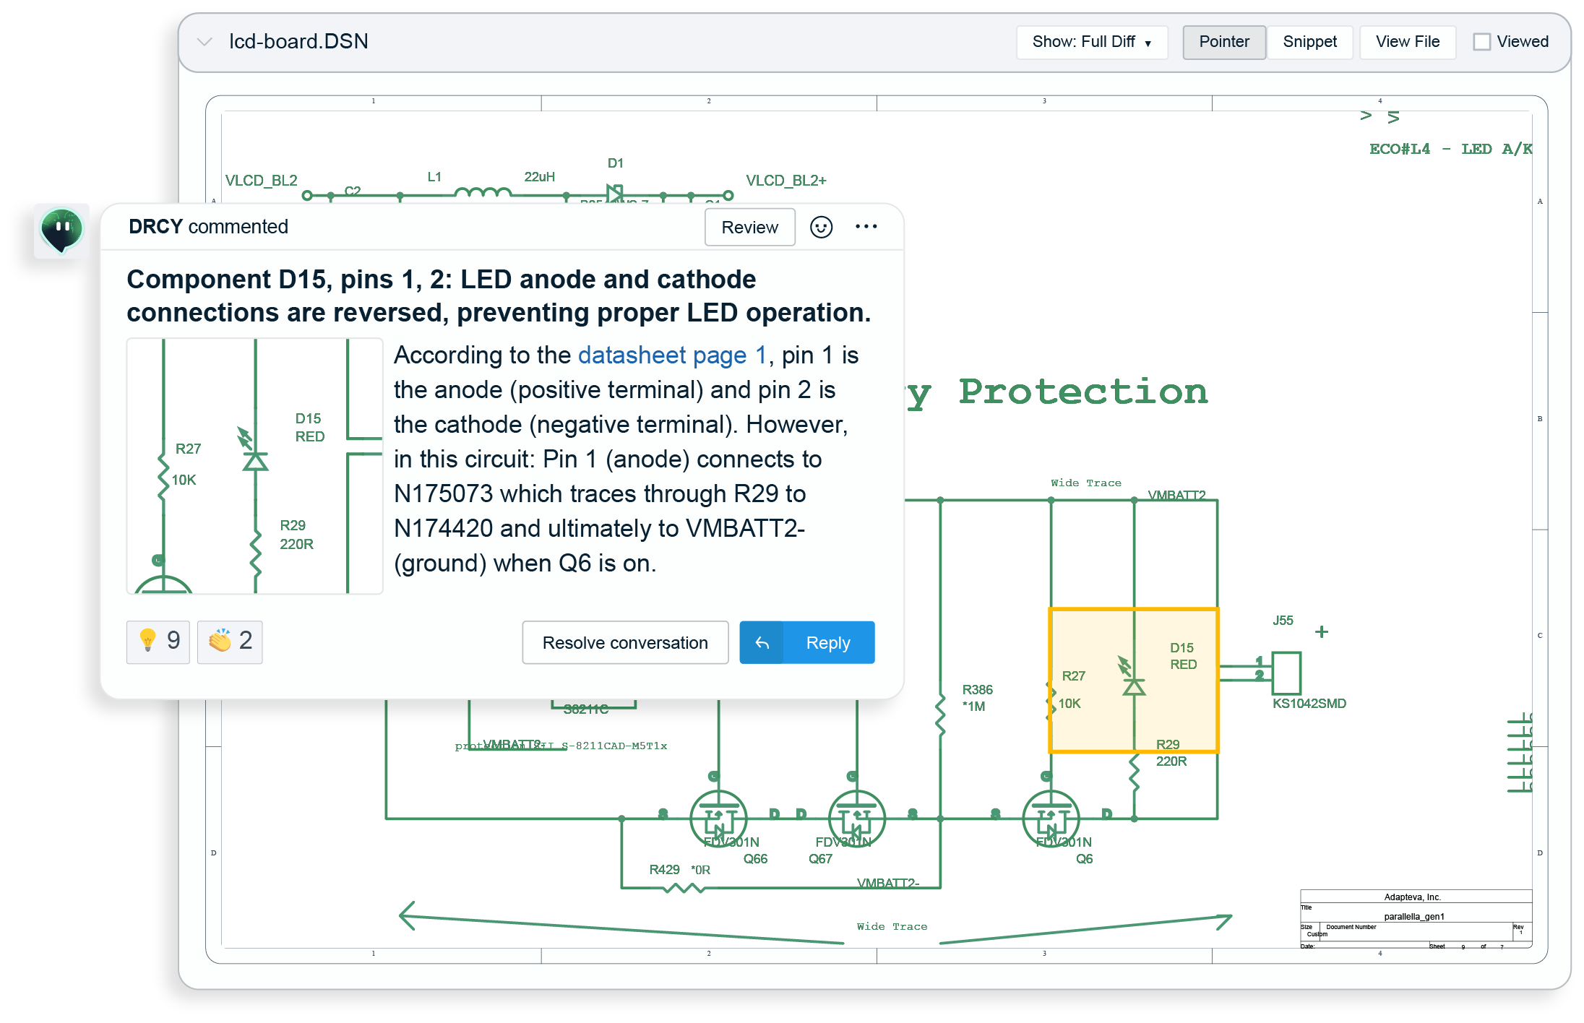Open the D15 schematic thumbnail in comment
The image size is (1584, 1023).
tap(254, 466)
